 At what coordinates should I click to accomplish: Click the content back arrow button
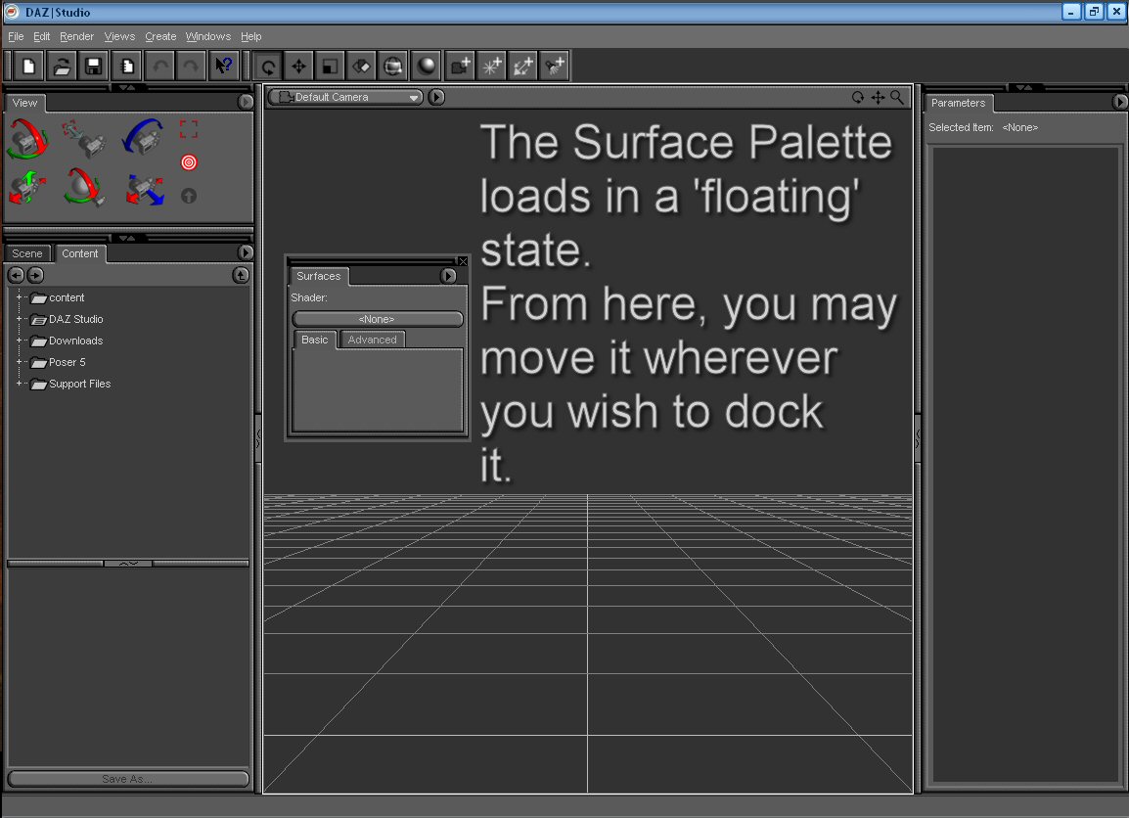click(16, 276)
